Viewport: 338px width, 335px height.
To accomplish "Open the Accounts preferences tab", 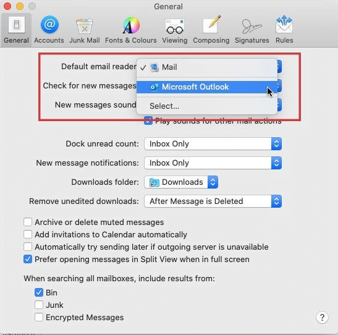I will click(x=49, y=30).
